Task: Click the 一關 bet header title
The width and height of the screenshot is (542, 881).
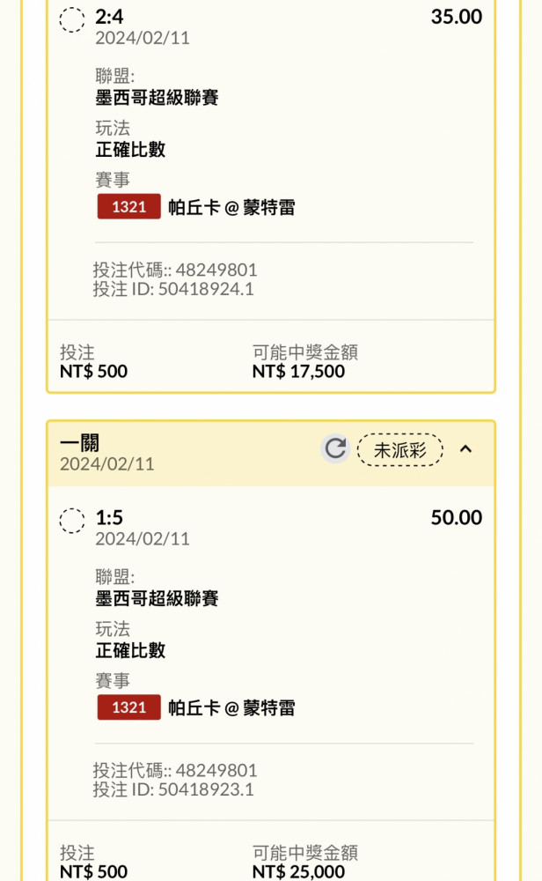Action: click(x=79, y=442)
